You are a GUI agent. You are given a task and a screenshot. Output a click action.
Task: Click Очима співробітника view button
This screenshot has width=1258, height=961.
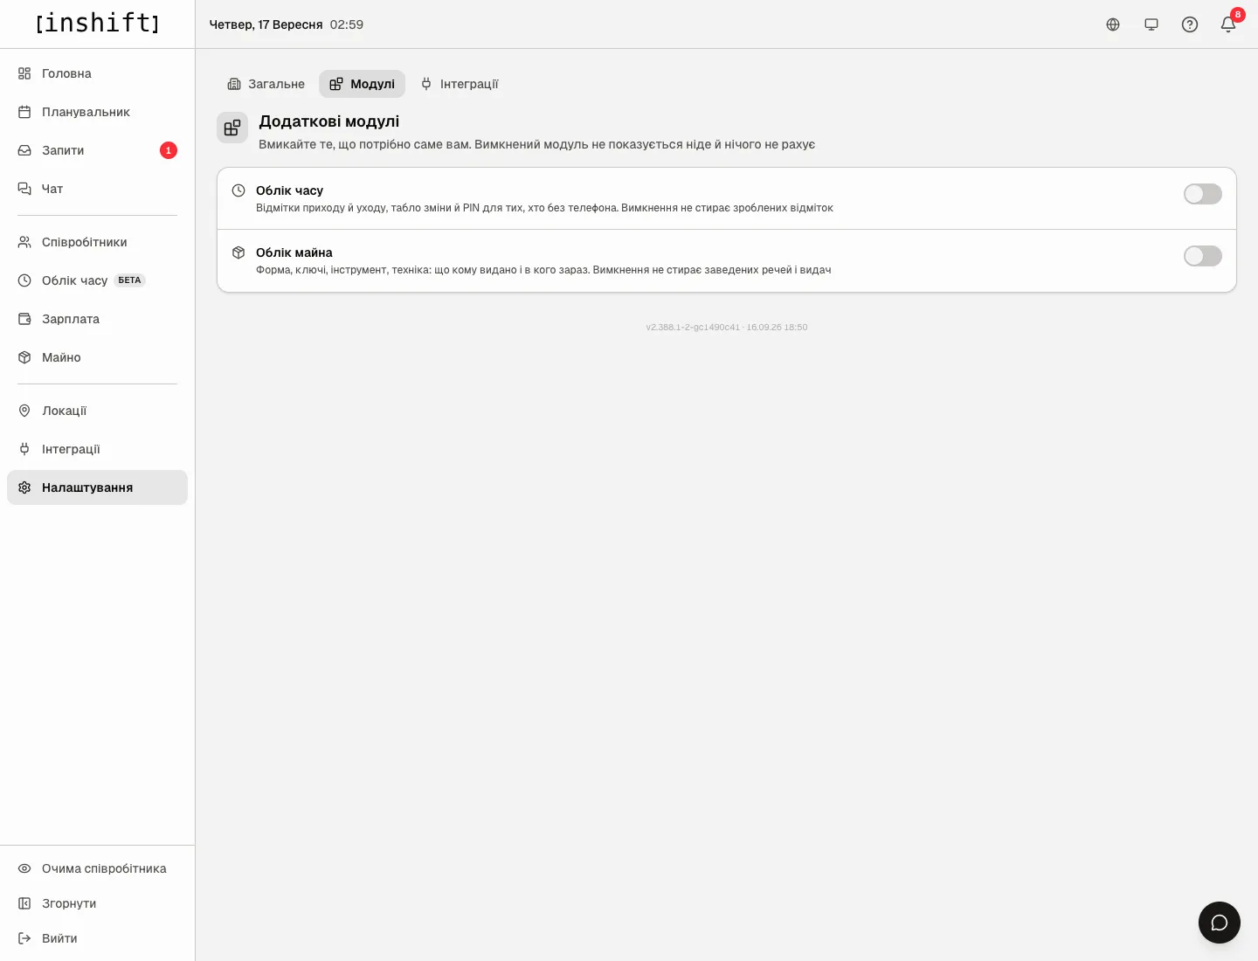point(97,868)
